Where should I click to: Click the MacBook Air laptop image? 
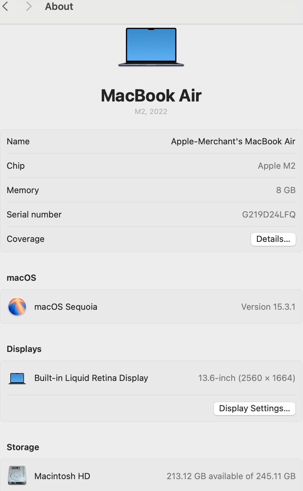(151, 47)
